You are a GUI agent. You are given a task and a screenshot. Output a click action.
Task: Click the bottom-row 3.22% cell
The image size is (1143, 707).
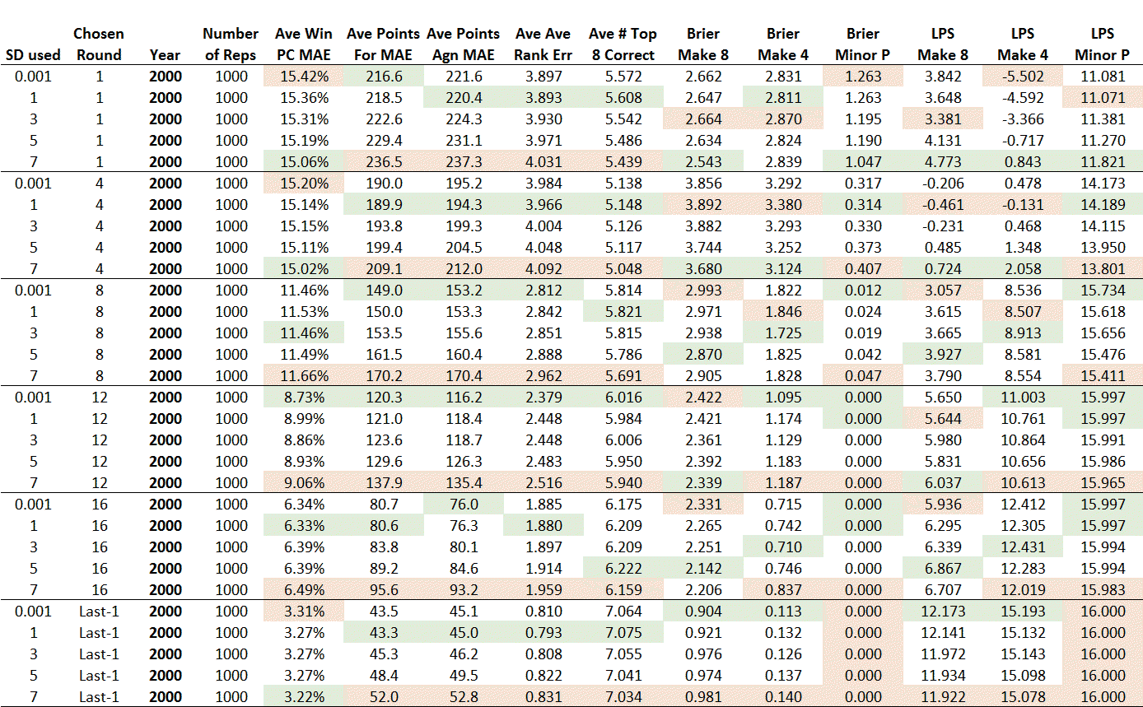pos(303,697)
